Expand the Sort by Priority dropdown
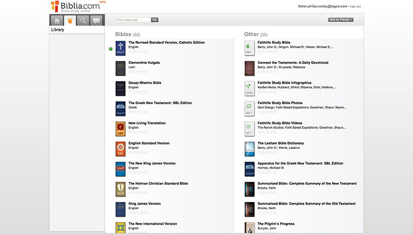Screen dimensions: 413x235 click(x=341, y=20)
